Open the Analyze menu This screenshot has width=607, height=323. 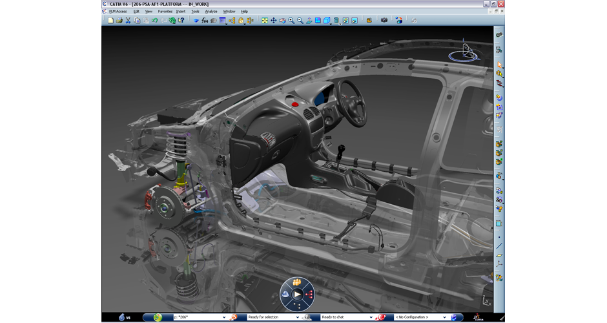tap(211, 11)
